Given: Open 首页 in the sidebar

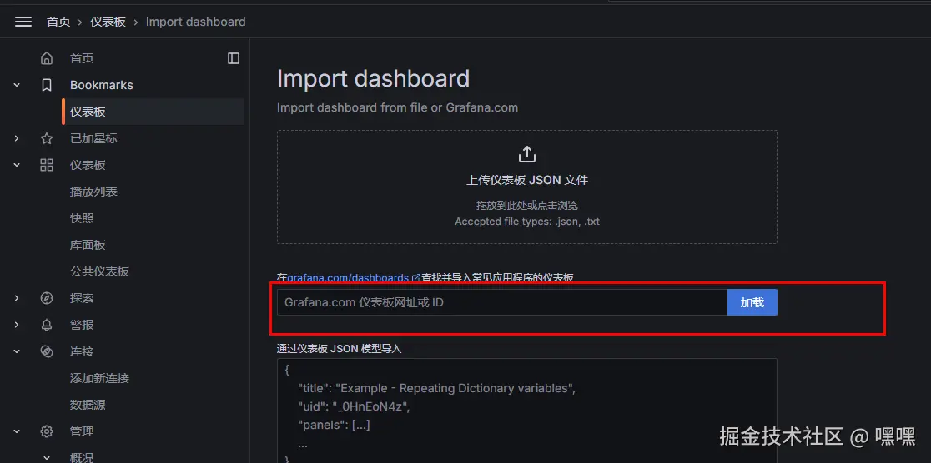Looking at the screenshot, I should point(82,58).
